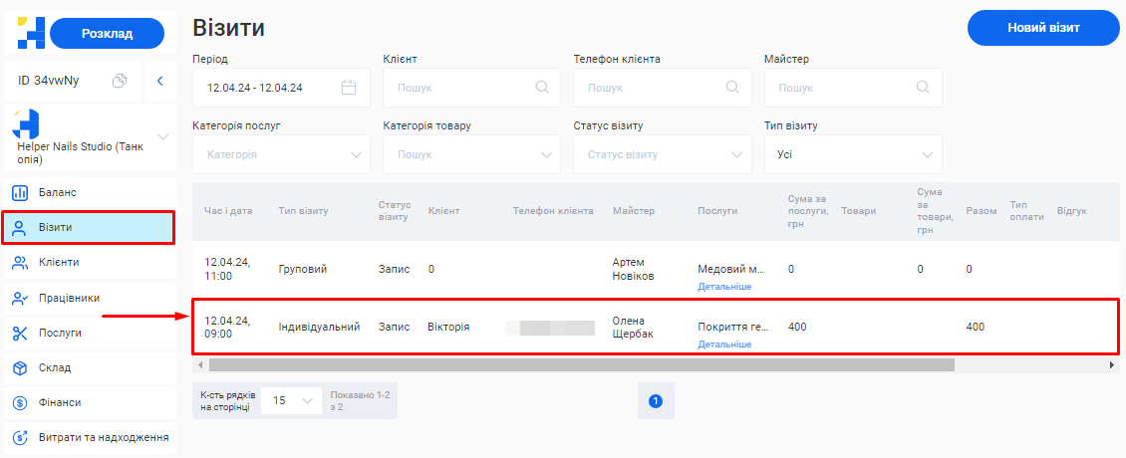Open calendar icon in Період field
Image resolution: width=1126 pixels, height=458 pixels.
pyautogui.click(x=349, y=88)
